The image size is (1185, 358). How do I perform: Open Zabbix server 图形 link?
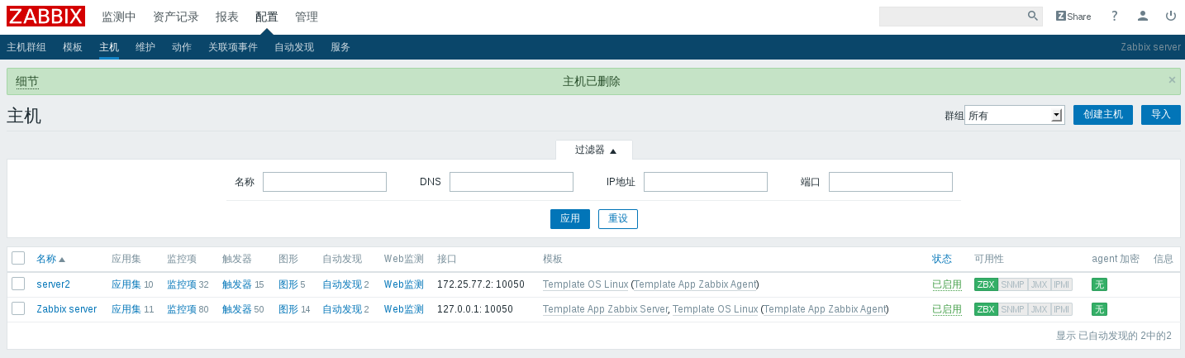(288, 309)
